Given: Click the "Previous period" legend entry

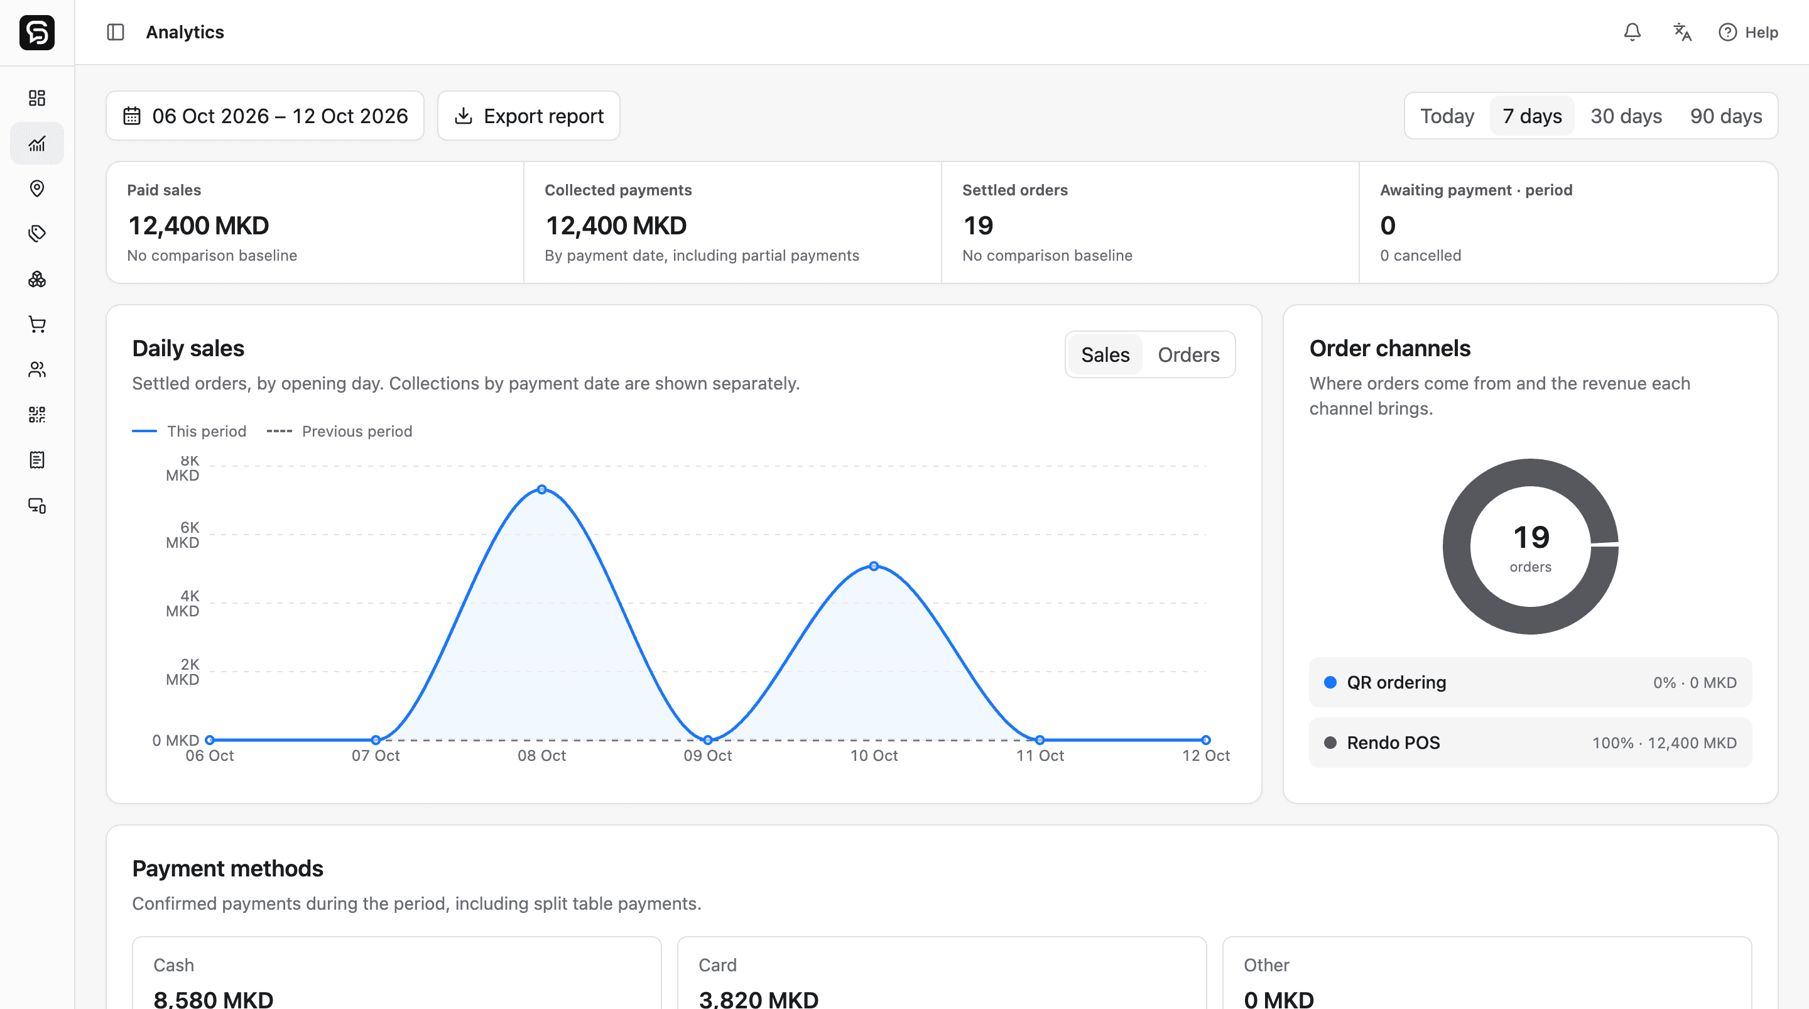Looking at the screenshot, I should coord(339,432).
